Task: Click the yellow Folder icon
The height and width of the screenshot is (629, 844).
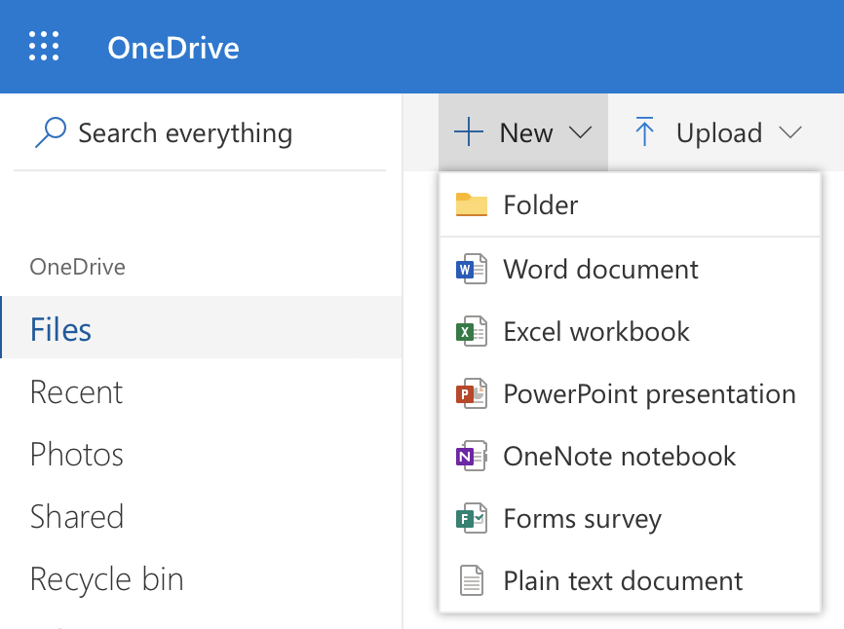Action: [472, 204]
